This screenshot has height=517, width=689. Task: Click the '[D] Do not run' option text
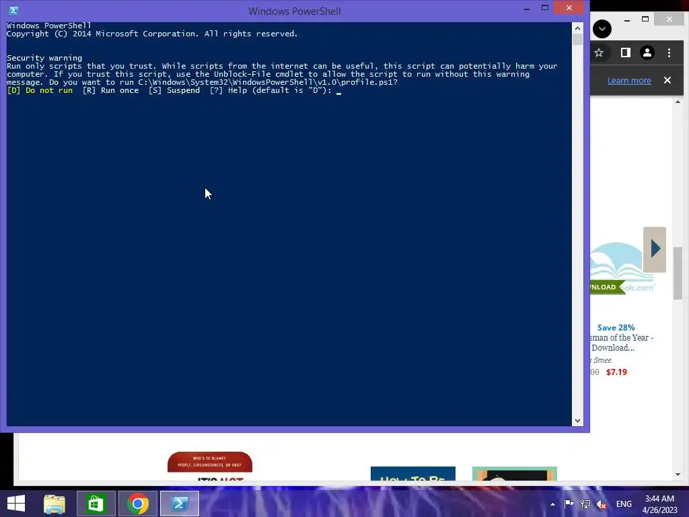tap(40, 91)
